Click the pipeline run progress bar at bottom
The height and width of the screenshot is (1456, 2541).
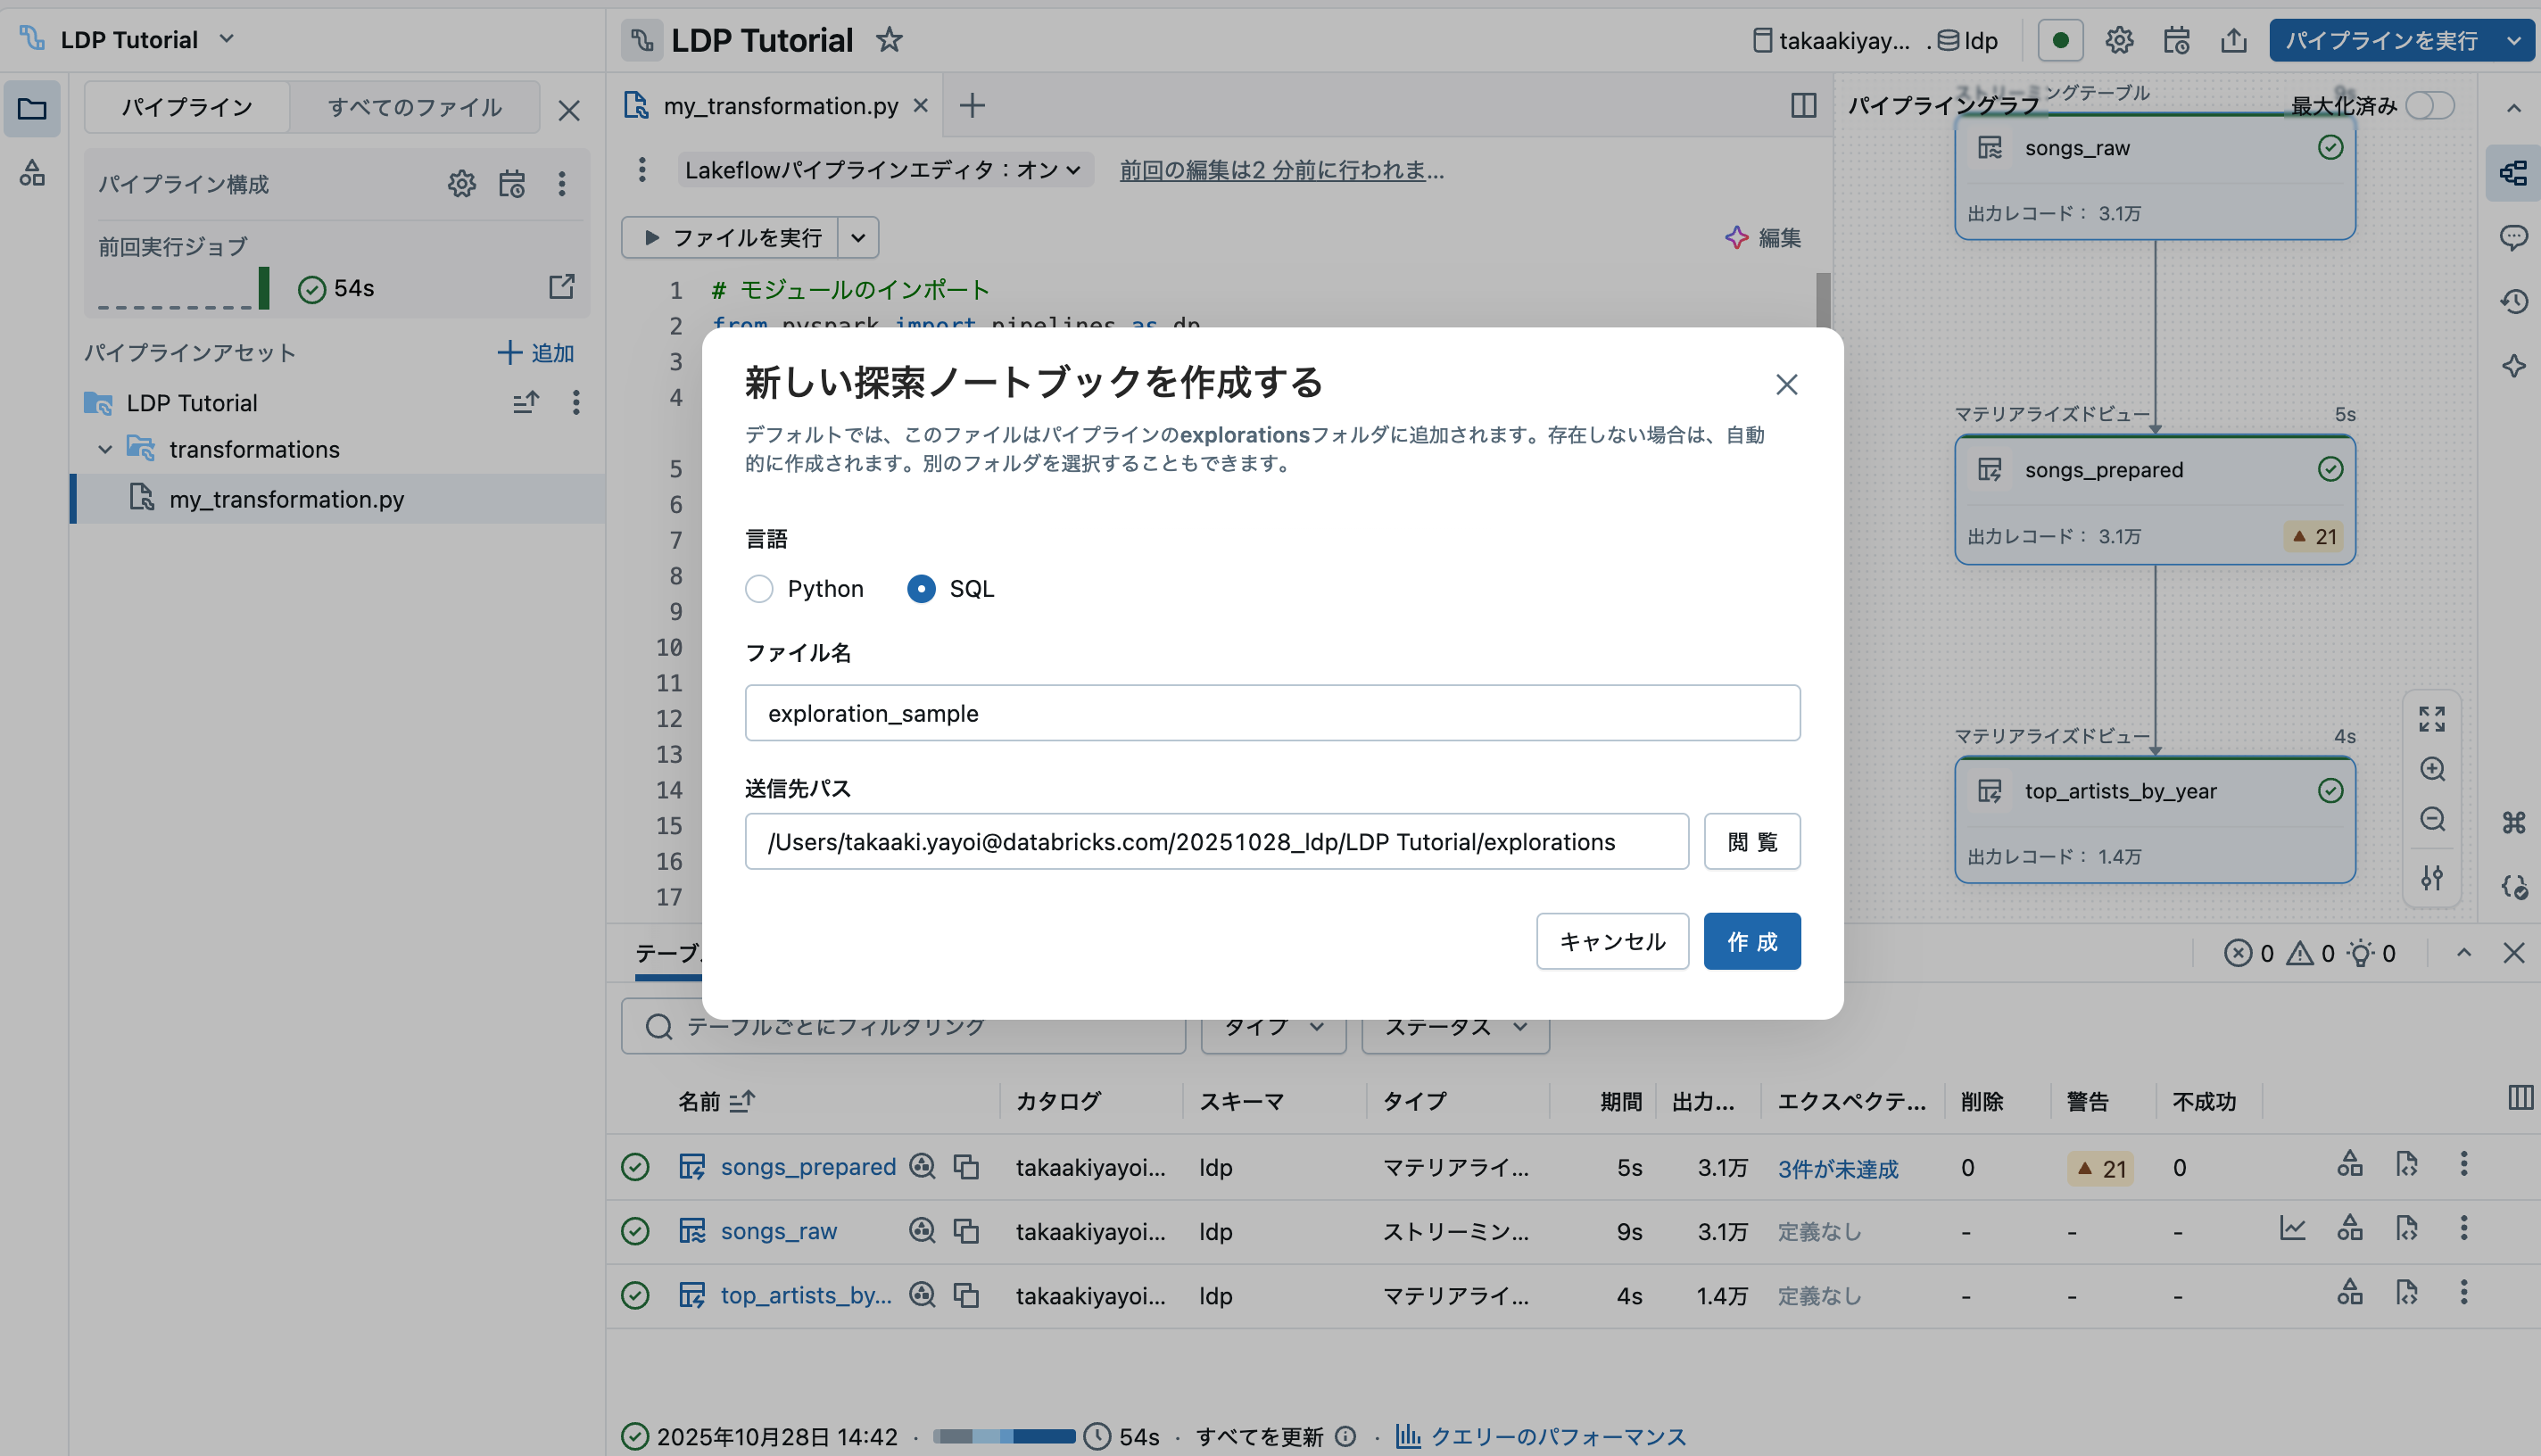click(1002, 1436)
